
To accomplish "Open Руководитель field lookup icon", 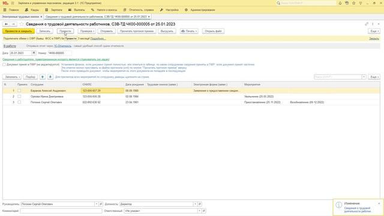I will tap(101, 204).
